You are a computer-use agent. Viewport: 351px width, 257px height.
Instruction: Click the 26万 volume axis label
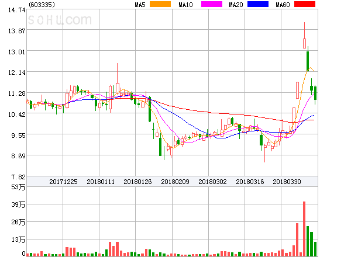[x=18, y=222]
